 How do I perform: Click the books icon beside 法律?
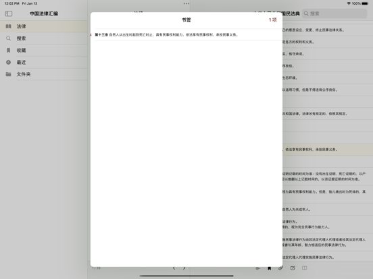8,26
